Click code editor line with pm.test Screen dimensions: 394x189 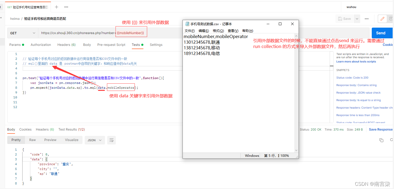pyautogui.click(x=93, y=78)
